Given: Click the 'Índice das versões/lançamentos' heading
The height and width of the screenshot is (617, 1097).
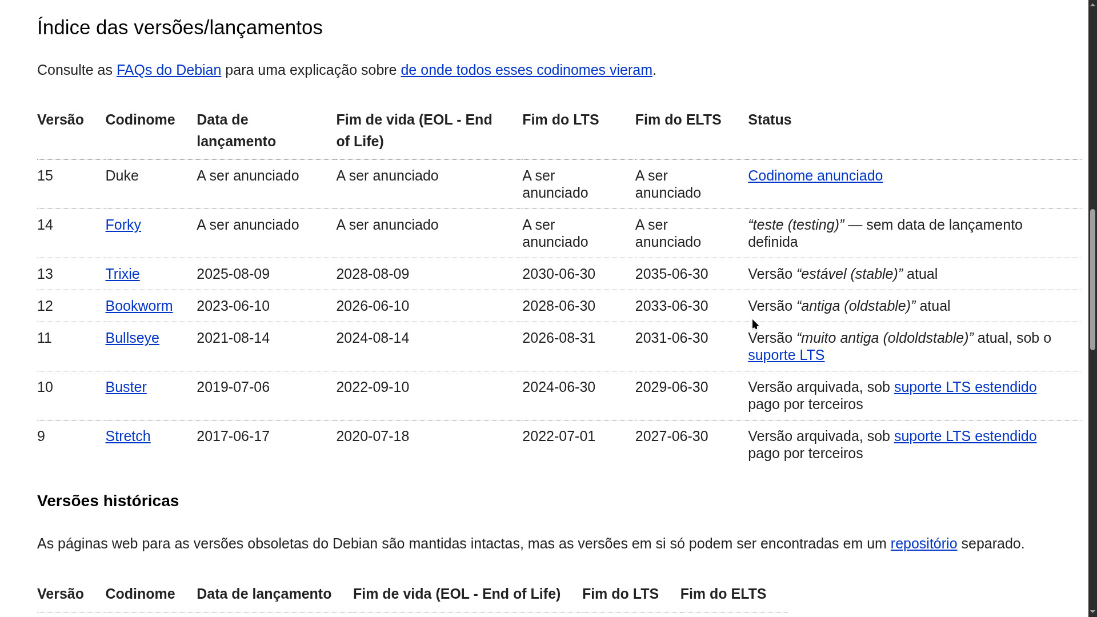Looking at the screenshot, I should (x=179, y=27).
